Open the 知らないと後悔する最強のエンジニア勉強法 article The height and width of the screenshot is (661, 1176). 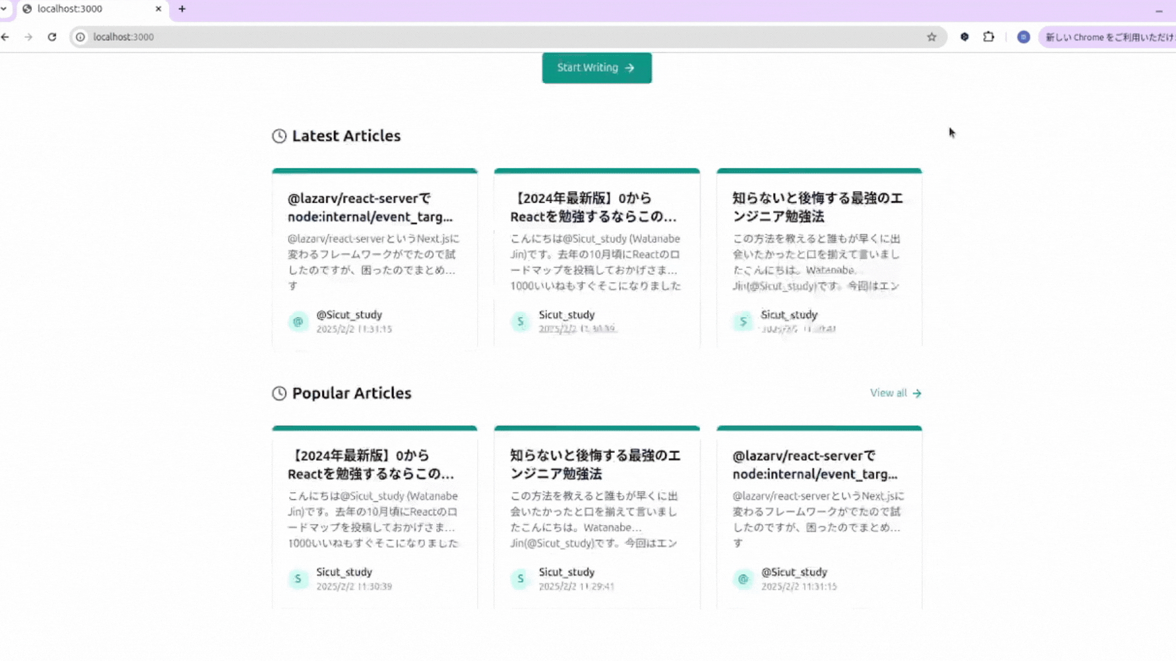tap(818, 207)
